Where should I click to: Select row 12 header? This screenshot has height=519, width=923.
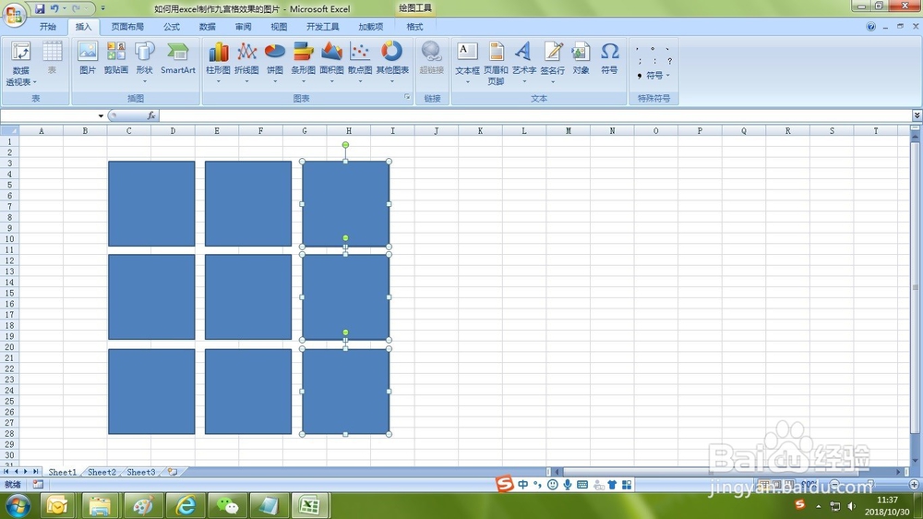pos(9,260)
